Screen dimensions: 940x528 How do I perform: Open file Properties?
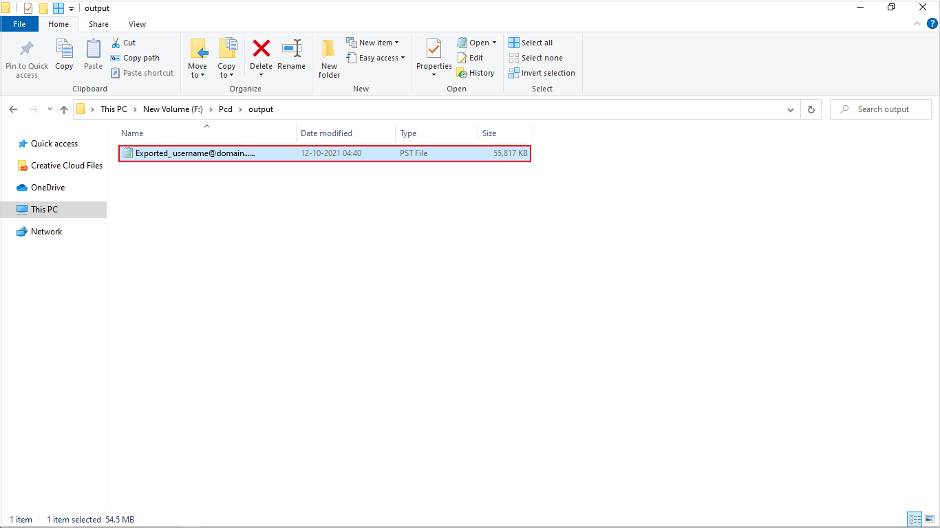[434, 58]
